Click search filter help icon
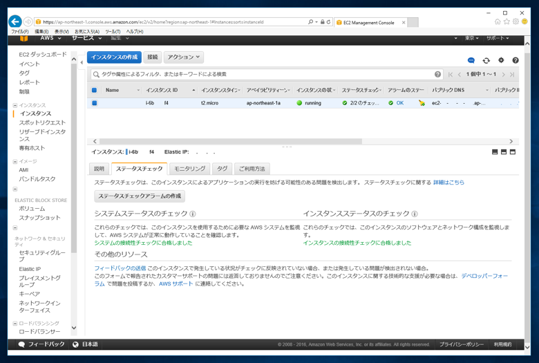This screenshot has height=363, width=539. [x=437, y=74]
